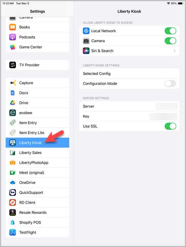Image resolution: width=186 pixels, height=247 pixels.
Task: Edit the Key value field
Action: (163, 116)
